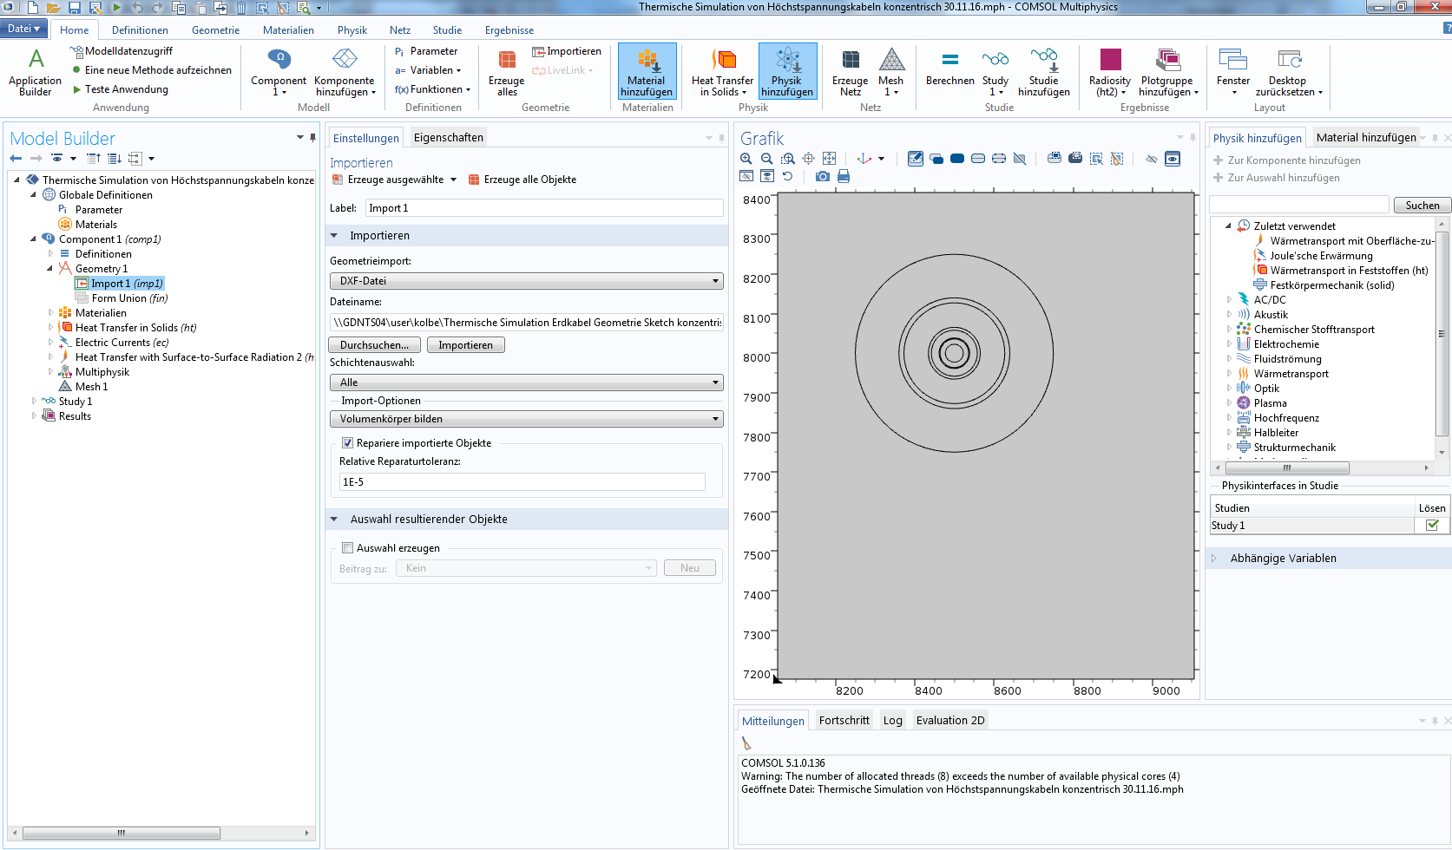1452x850 pixels.
Task: Switch to the Eigenschaften tab
Action: 448,137
